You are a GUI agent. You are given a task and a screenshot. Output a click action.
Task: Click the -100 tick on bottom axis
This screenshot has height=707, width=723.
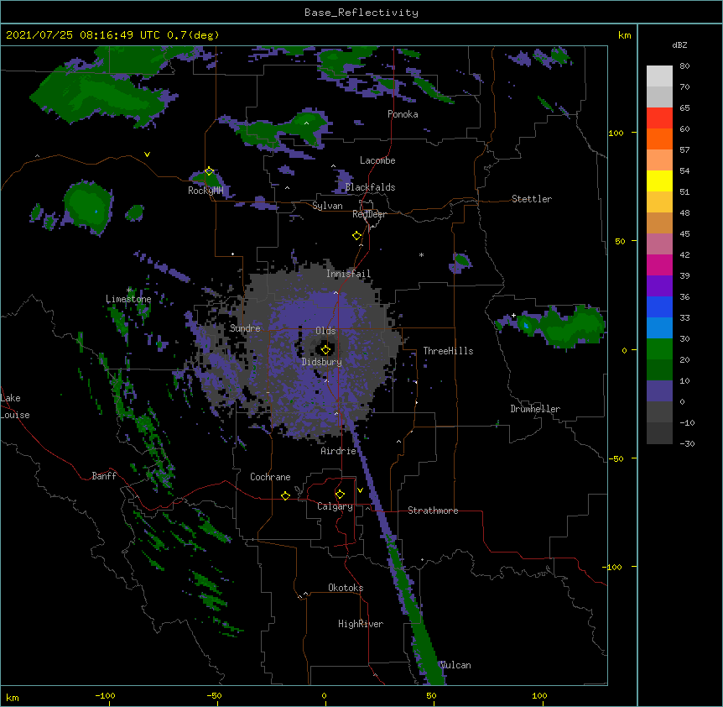pyautogui.click(x=106, y=695)
